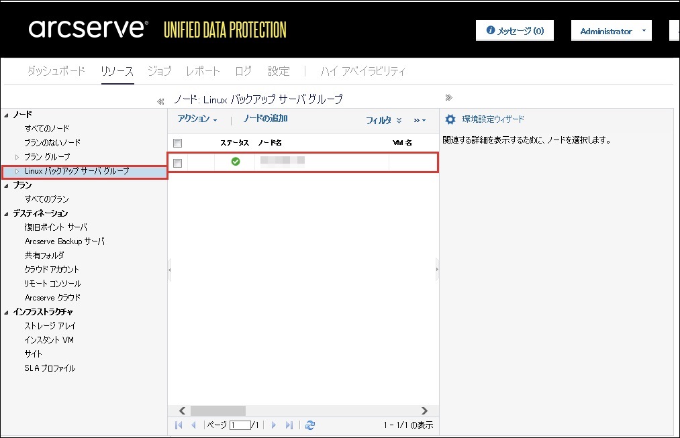Select SLA プロファイル in the tree
Viewport: 680px width, 438px height.
(50, 368)
